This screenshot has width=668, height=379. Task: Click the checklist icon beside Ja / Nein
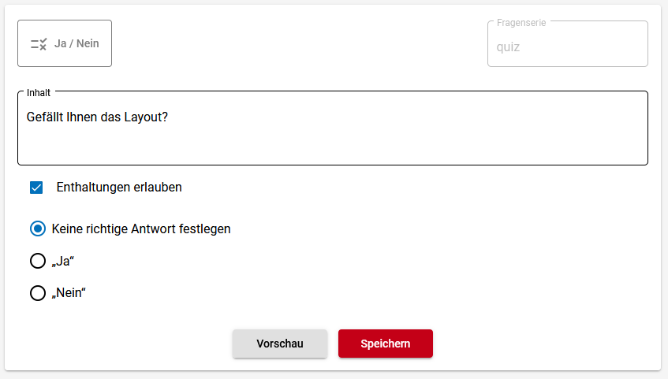pyautogui.click(x=39, y=44)
